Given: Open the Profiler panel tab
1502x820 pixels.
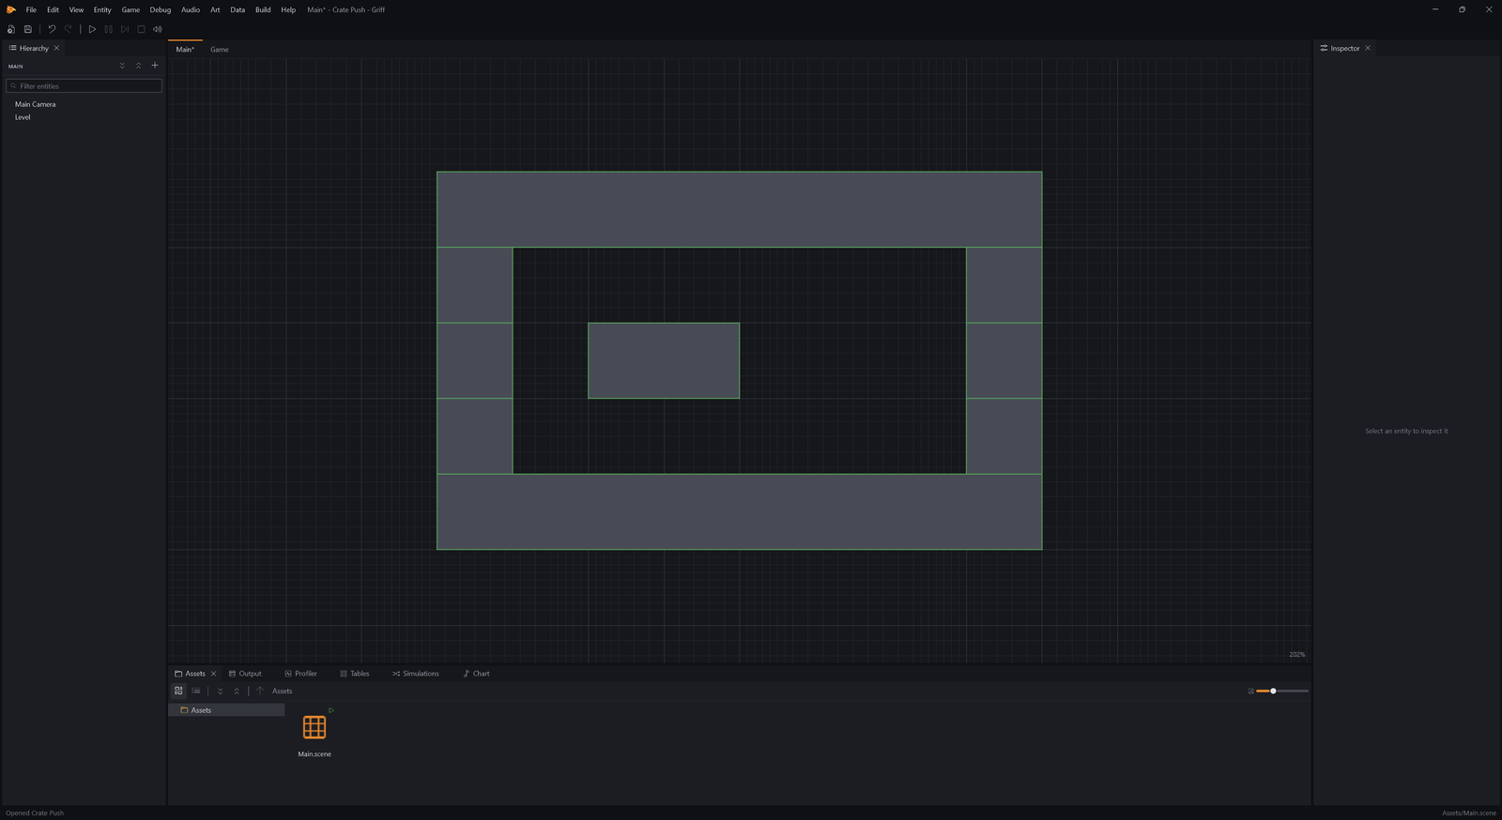Looking at the screenshot, I should pos(301,674).
